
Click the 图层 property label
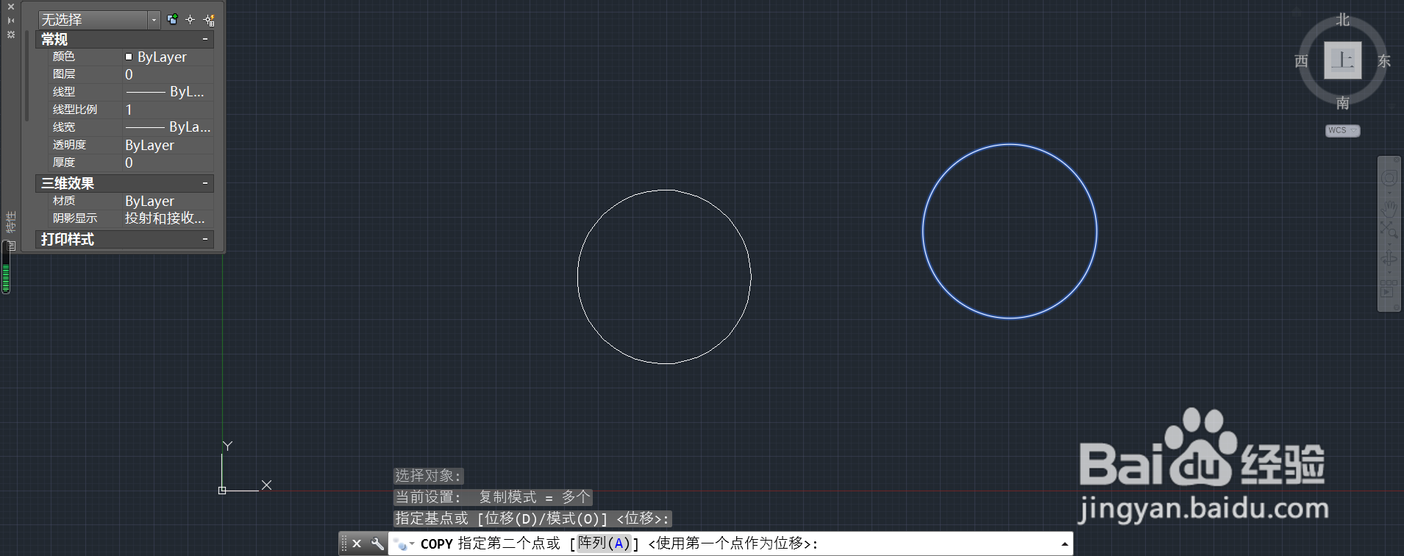point(64,74)
